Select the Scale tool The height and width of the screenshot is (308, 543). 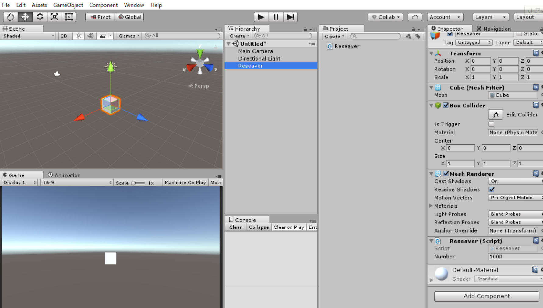(54, 17)
